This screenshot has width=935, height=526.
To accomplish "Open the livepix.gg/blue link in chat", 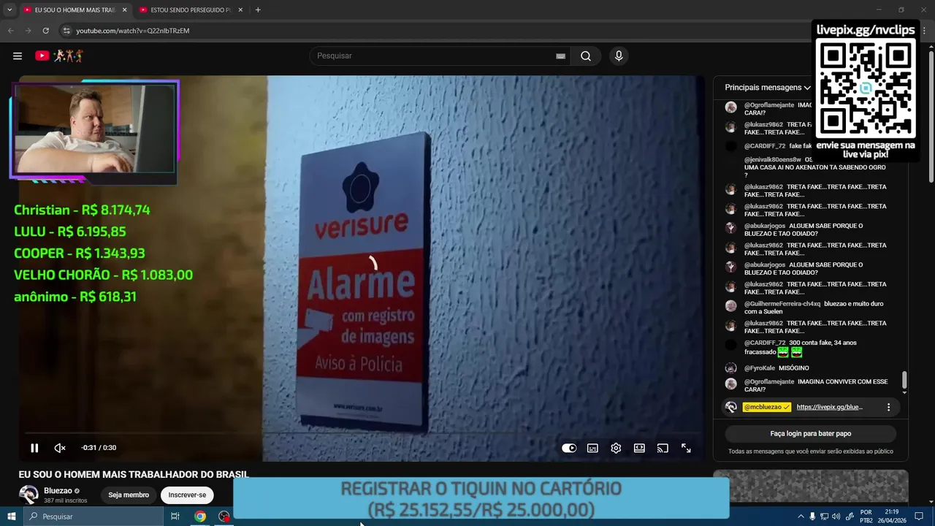I will coord(829,407).
